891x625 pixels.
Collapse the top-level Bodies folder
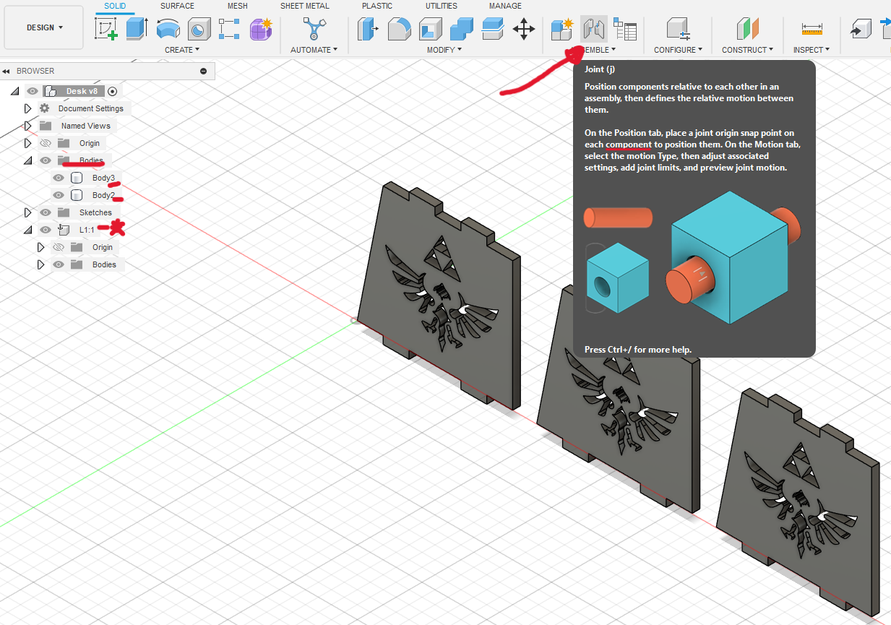point(28,160)
